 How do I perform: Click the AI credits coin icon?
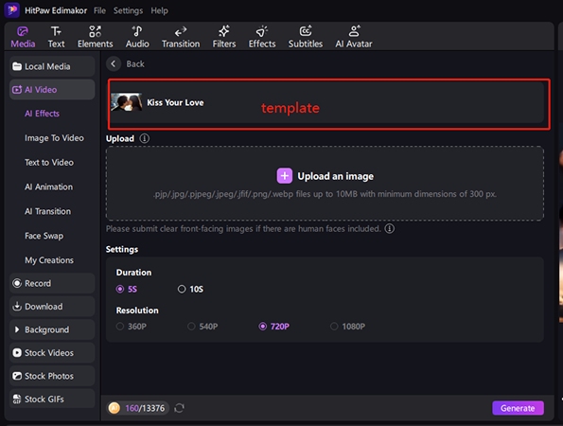(114, 408)
